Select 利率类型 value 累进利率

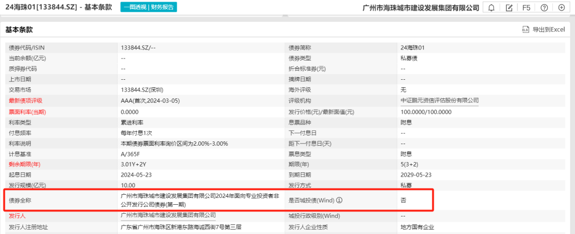point(132,122)
